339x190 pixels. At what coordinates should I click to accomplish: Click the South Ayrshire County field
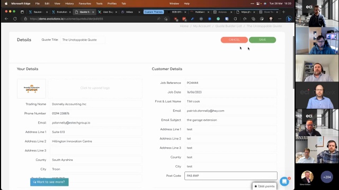[x=96, y=160]
